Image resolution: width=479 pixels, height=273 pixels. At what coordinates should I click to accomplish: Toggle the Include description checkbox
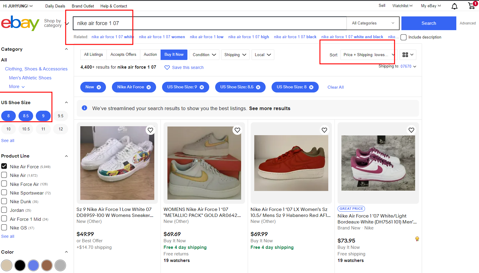pyautogui.click(x=403, y=37)
